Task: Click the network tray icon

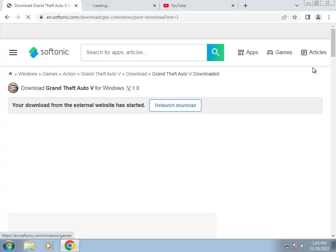Action: tap(287, 246)
